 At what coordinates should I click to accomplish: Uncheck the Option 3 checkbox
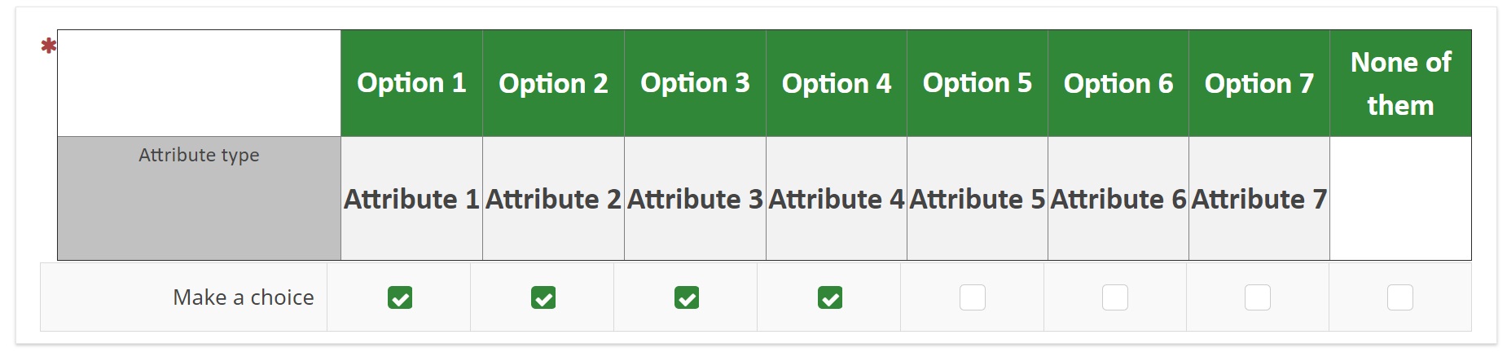pos(687,298)
